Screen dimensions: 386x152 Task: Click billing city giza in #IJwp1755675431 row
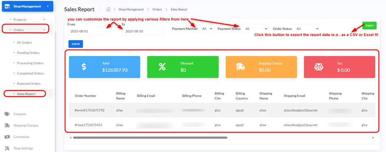pyautogui.click(x=217, y=125)
